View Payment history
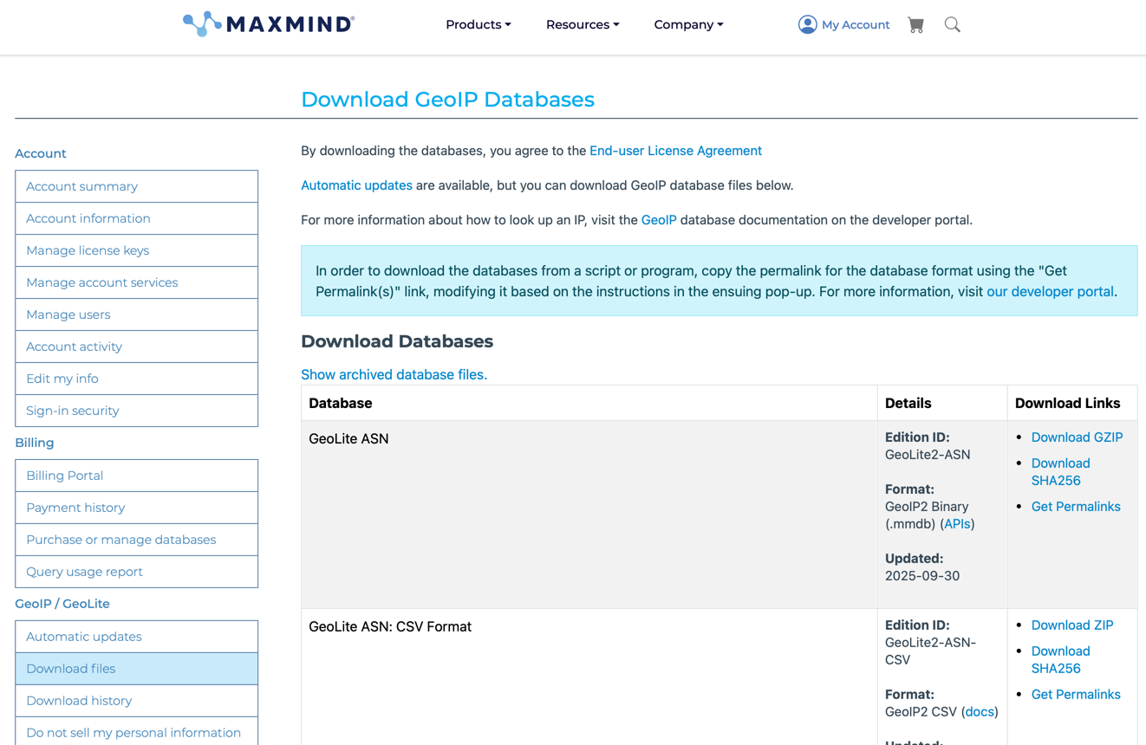The width and height of the screenshot is (1146, 745). pyautogui.click(x=136, y=508)
